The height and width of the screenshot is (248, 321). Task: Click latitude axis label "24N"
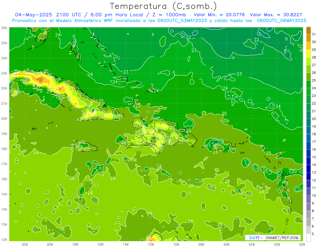pyautogui.click(x=4, y=58)
